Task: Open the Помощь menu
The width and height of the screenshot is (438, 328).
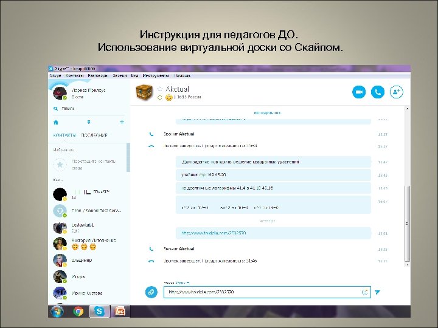Action: [182, 75]
